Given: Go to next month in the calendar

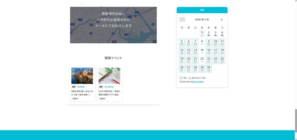Looking at the screenshot, I should (x=222, y=19).
